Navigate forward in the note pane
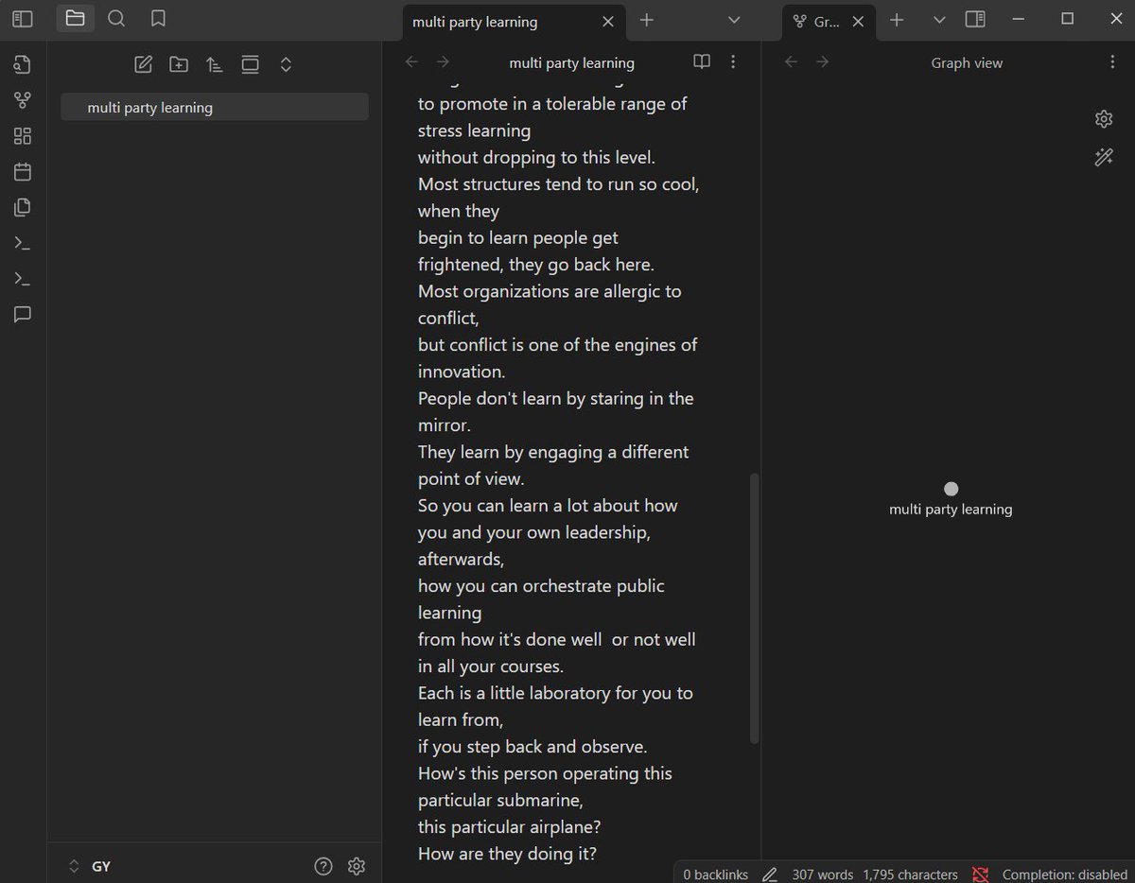The image size is (1135, 883). 443,62
